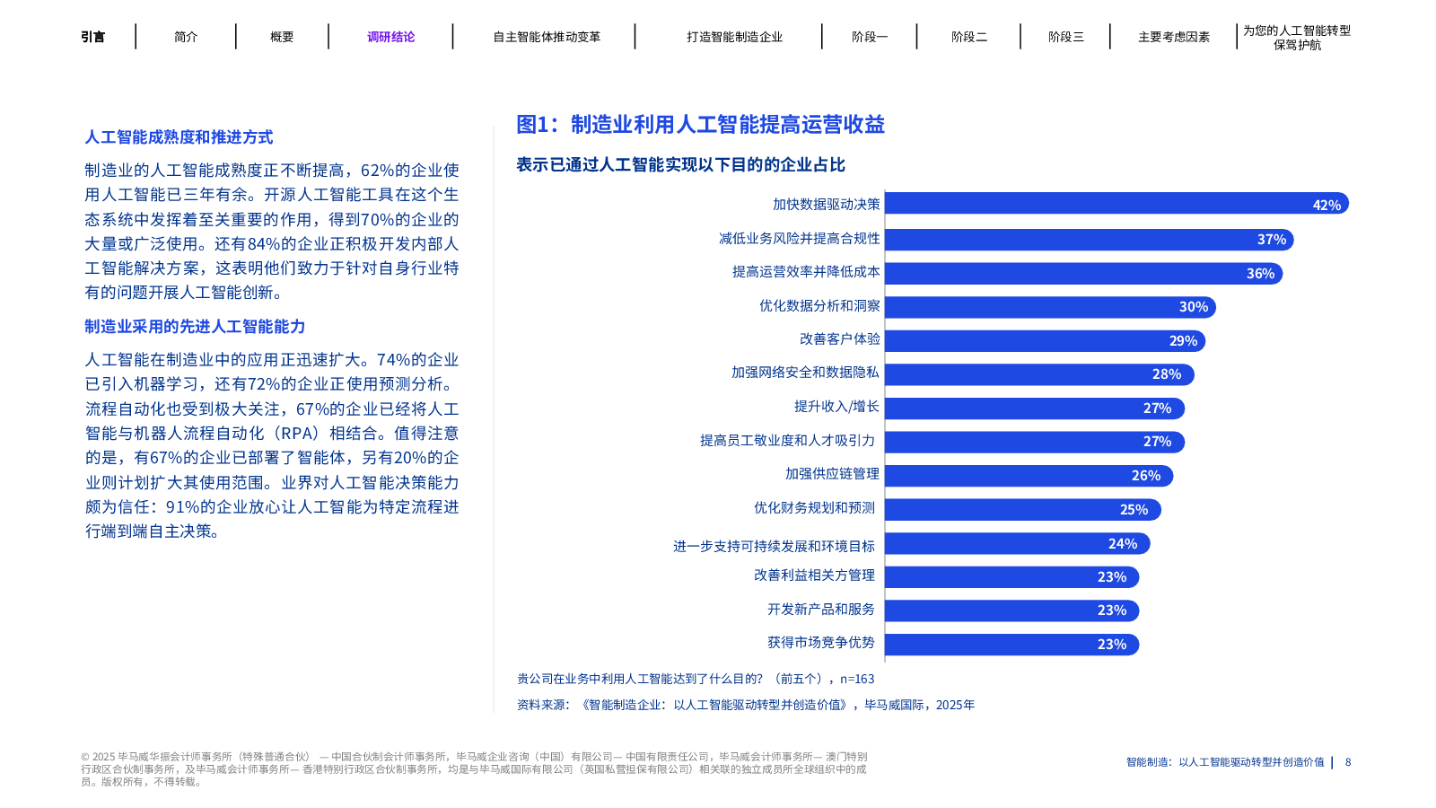Navigate to 阶段二 tab
This screenshot has height=808, width=1436.
[968, 37]
